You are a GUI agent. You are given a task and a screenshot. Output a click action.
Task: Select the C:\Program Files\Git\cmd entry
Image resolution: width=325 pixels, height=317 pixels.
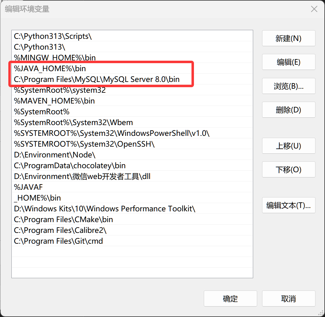point(132,241)
